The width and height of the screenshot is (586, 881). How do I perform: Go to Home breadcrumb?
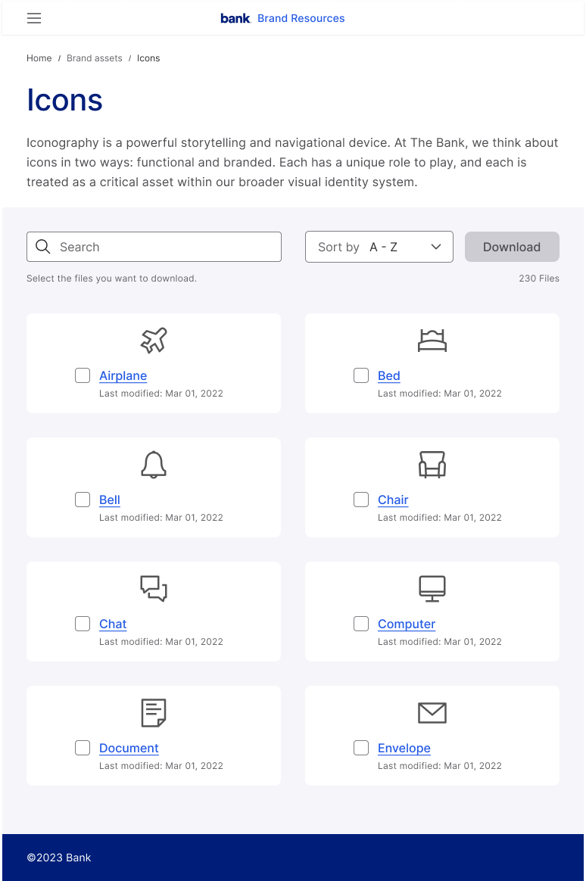(x=39, y=58)
